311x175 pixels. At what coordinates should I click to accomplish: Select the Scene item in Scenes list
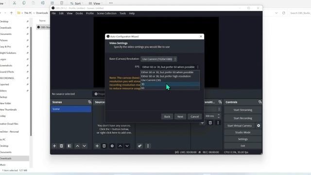[x=71, y=109]
